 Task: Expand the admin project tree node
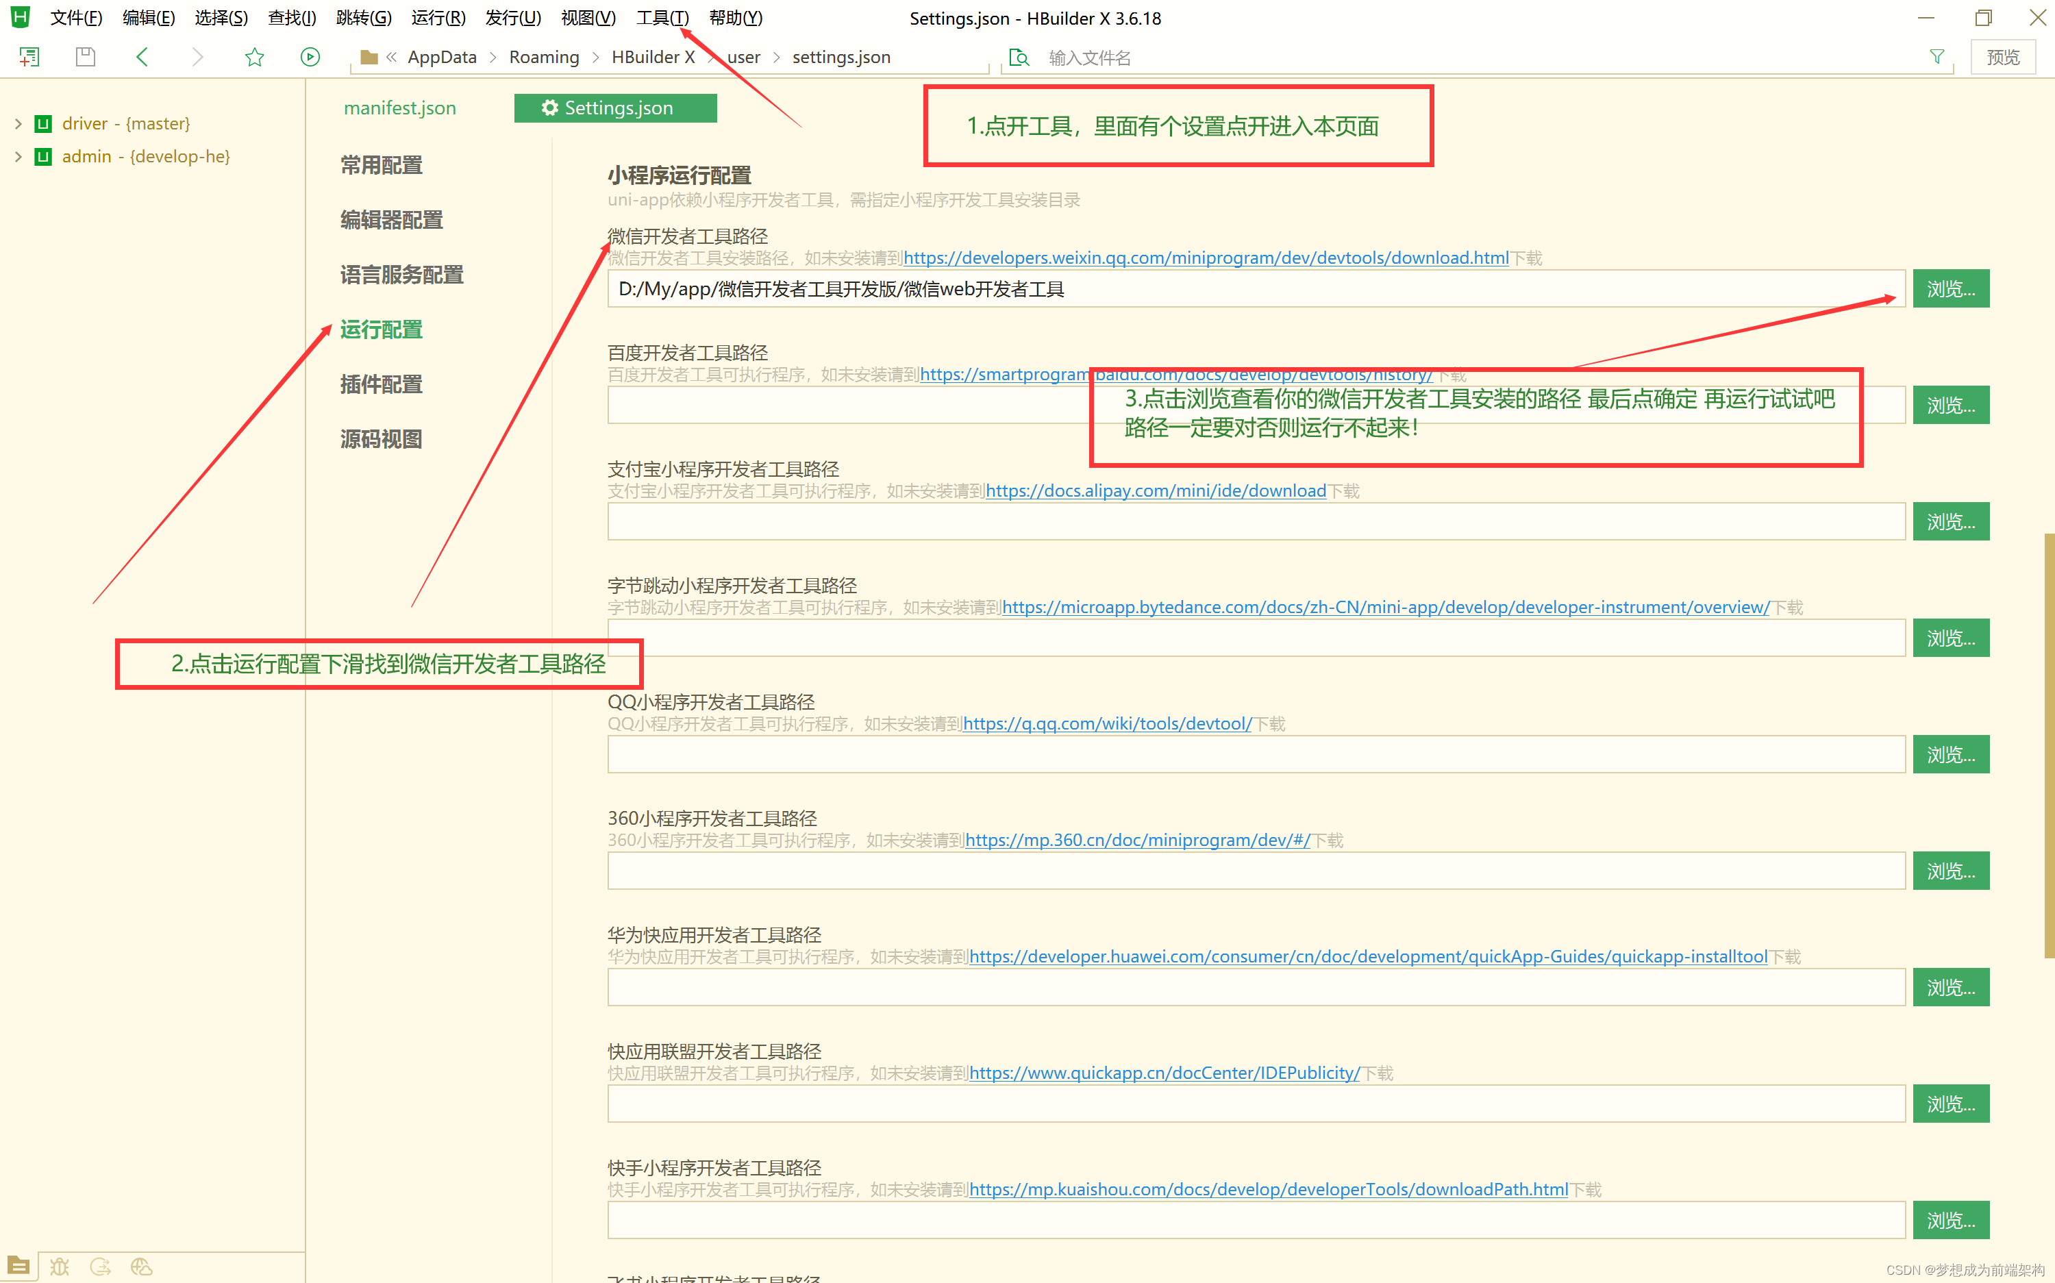coord(18,157)
